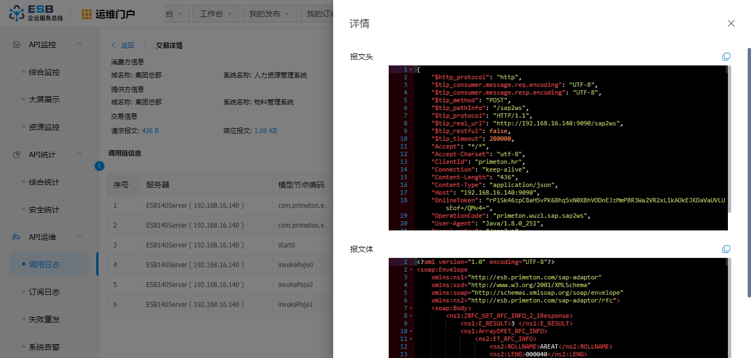Close the 详情 panel

point(731,23)
